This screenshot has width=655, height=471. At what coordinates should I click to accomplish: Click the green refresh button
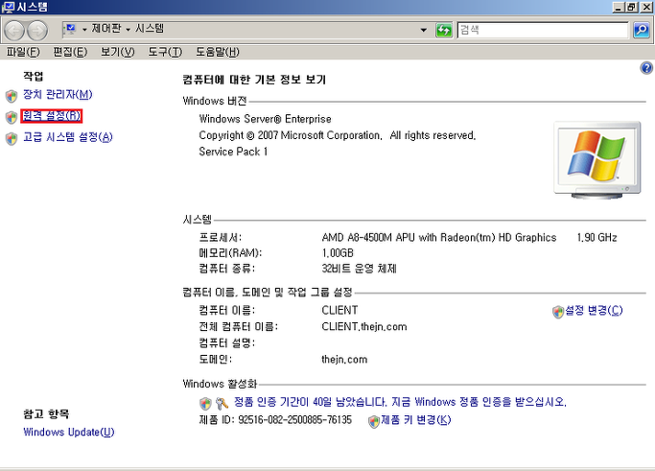click(x=444, y=30)
